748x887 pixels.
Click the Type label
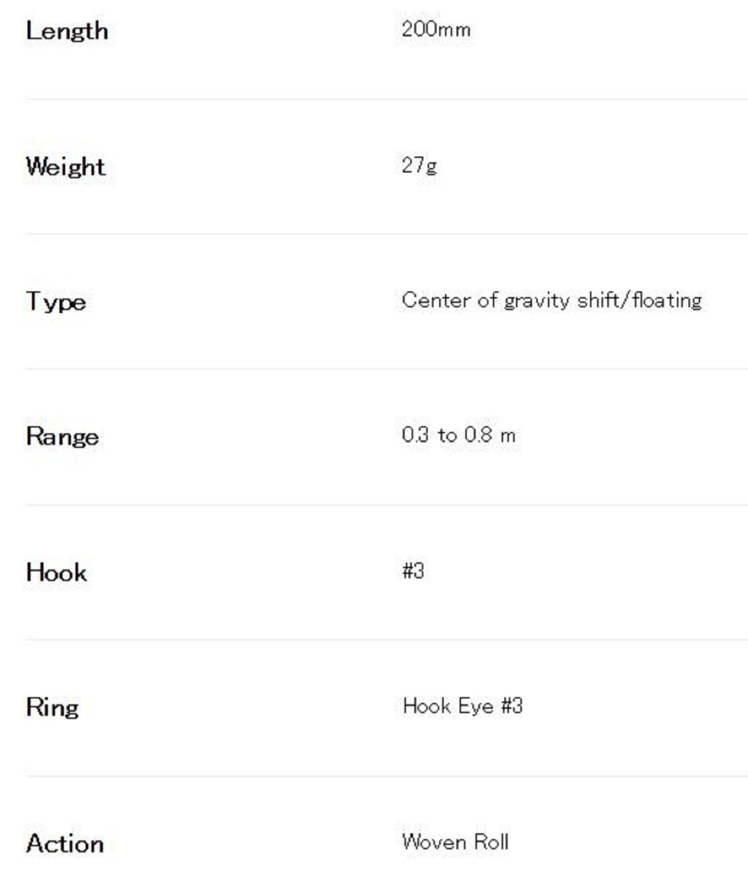(56, 302)
